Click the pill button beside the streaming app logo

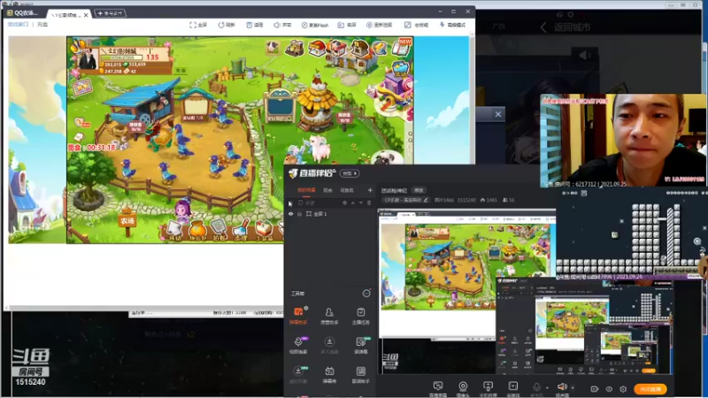click(x=350, y=173)
